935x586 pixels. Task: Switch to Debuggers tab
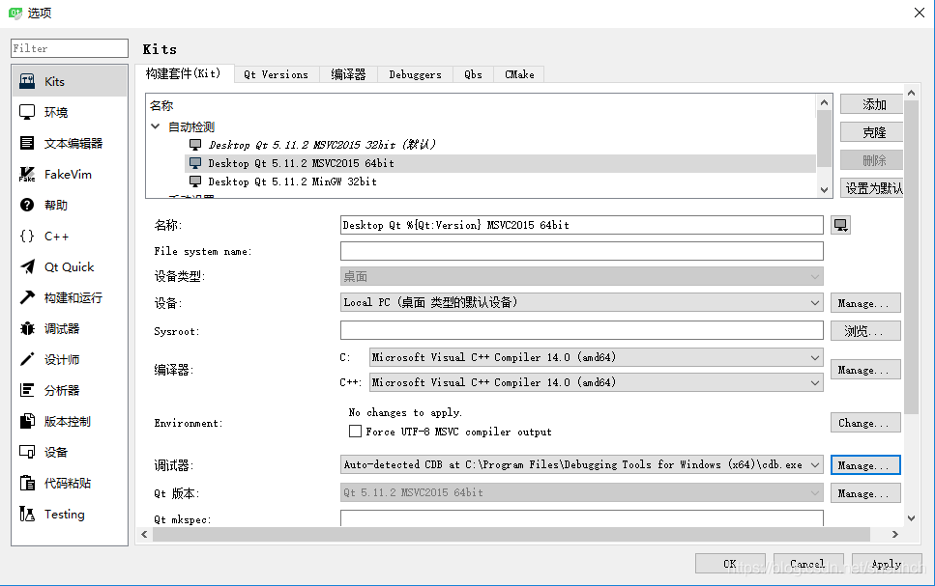point(415,74)
